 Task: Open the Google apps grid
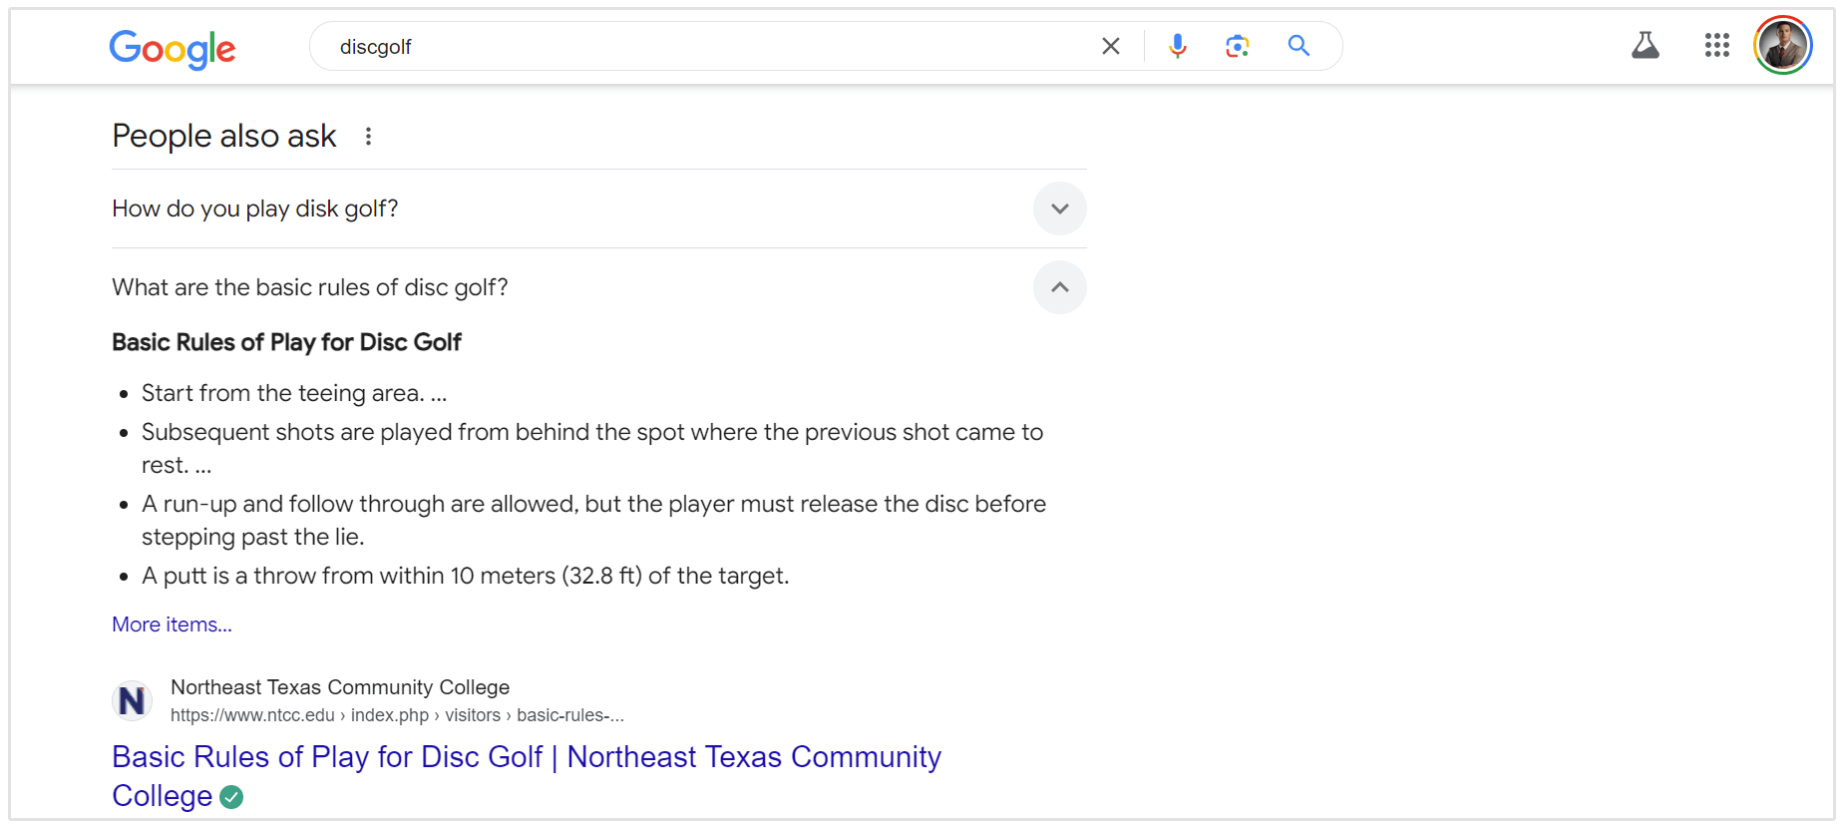[x=1716, y=45]
